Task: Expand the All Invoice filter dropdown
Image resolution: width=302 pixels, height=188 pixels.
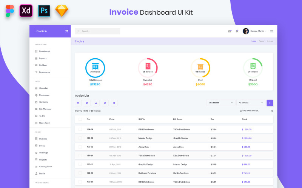Action: click(x=251, y=103)
